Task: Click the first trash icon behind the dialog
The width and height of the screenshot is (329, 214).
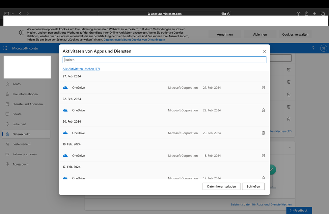Action: click(289, 70)
